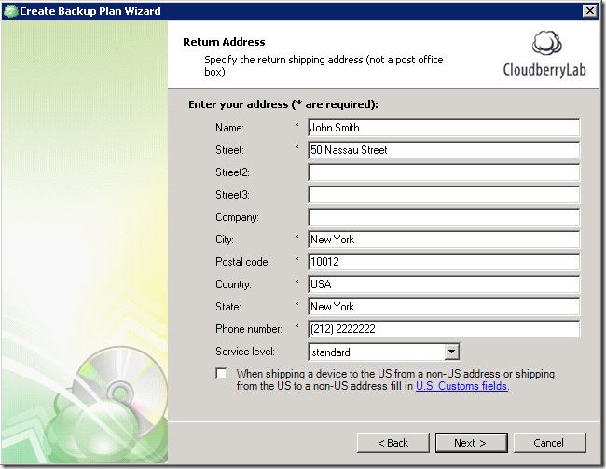Click the 'State:' label
This screenshot has height=469, width=606.
click(x=228, y=307)
